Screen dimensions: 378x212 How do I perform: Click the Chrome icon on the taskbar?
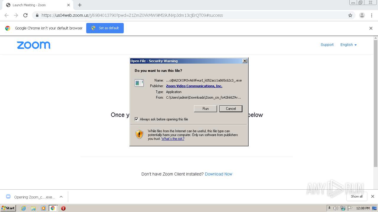pos(53,208)
